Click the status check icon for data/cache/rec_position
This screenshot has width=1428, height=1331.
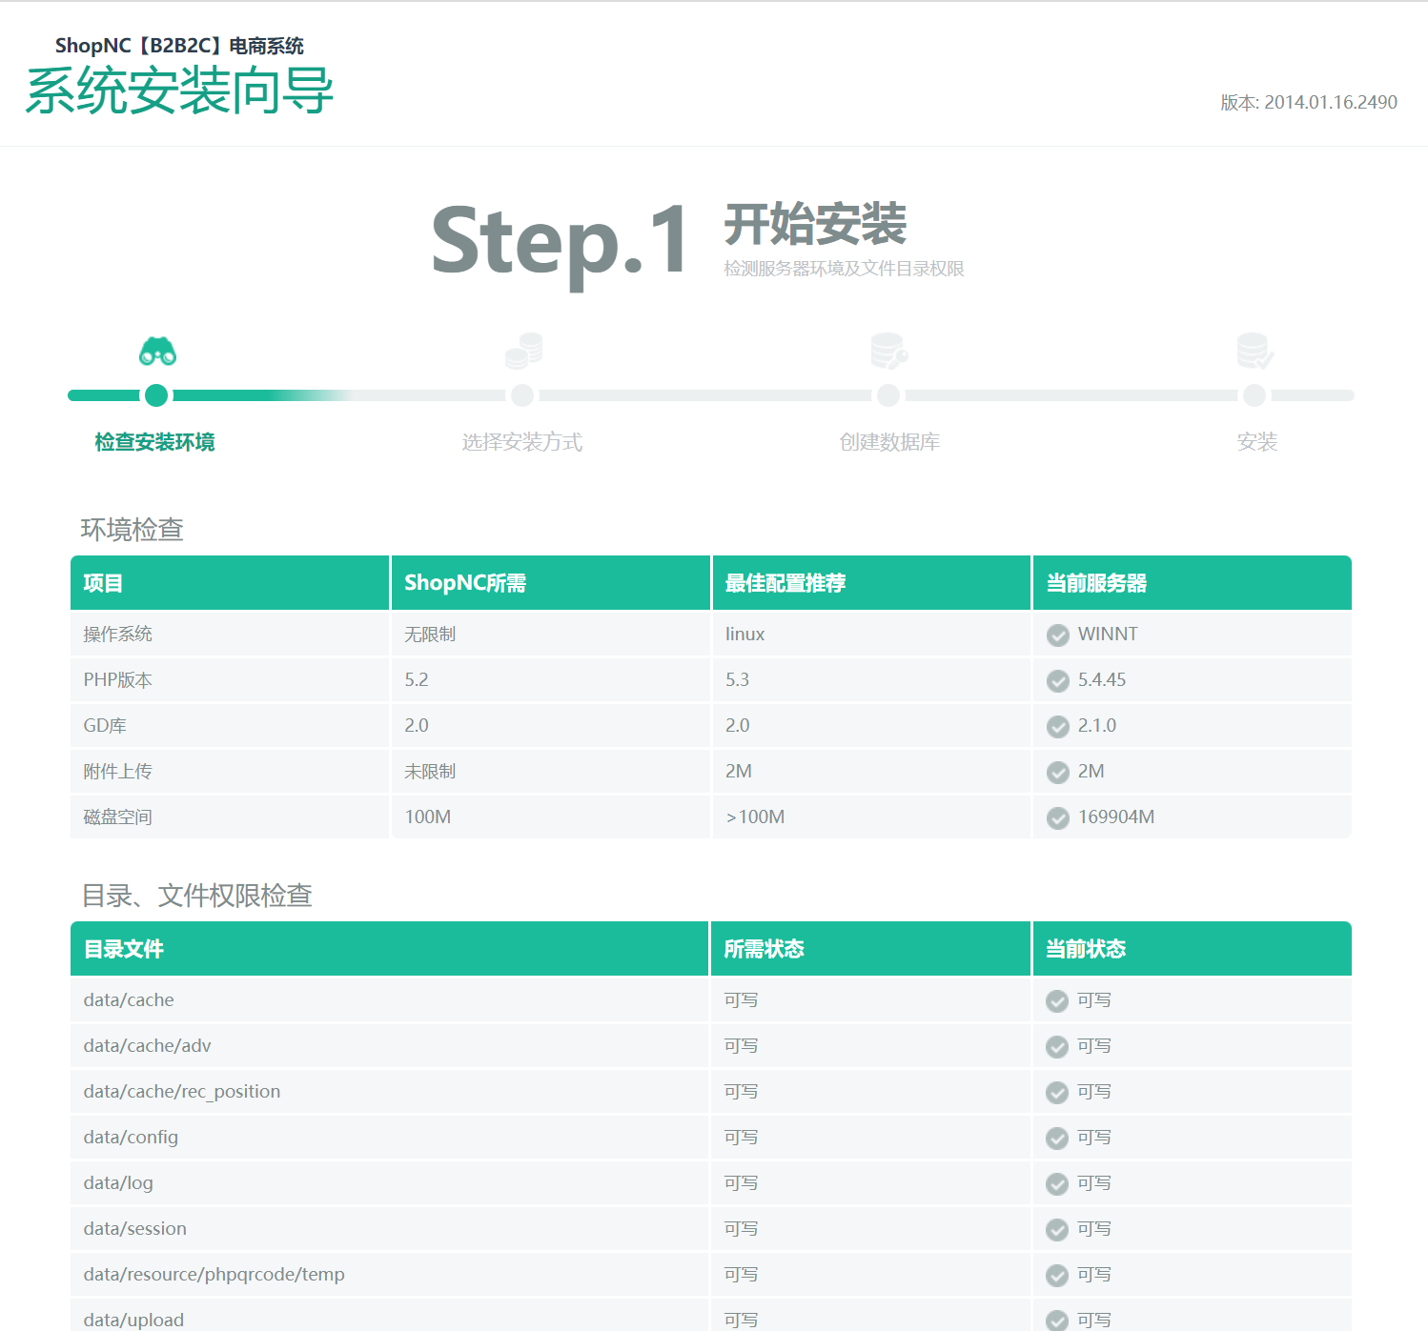1057,1093
